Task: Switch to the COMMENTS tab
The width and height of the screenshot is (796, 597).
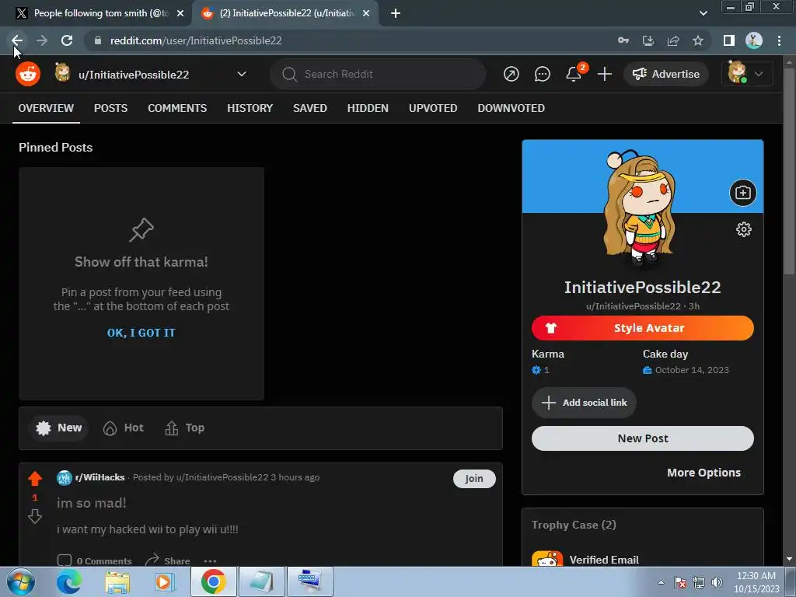Action: [x=177, y=108]
